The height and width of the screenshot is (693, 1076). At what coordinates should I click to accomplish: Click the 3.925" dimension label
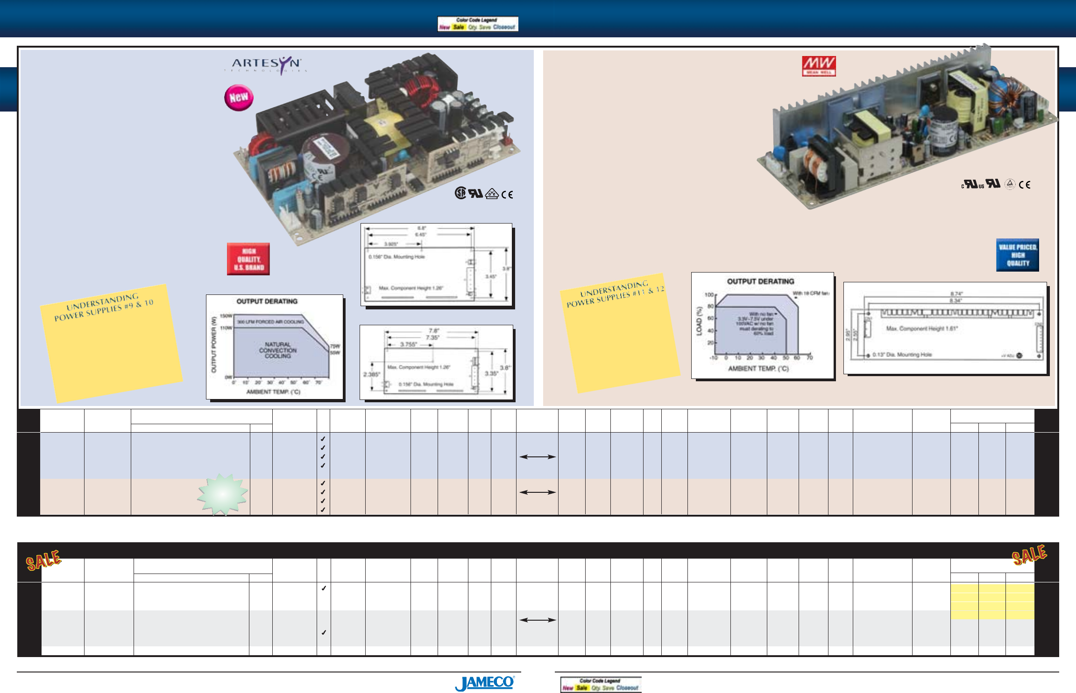coord(391,244)
